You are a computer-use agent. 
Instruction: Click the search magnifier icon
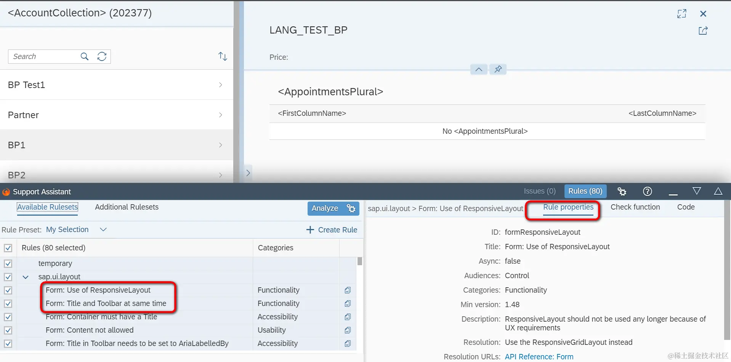coord(85,56)
